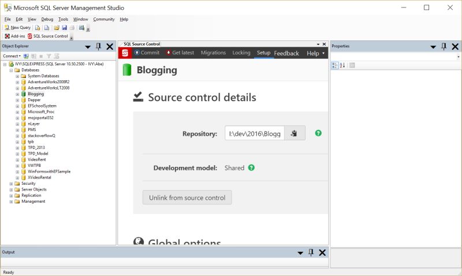Select the EFSchoolSystem database
This screenshot has height=276, width=462.
click(42, 106)
